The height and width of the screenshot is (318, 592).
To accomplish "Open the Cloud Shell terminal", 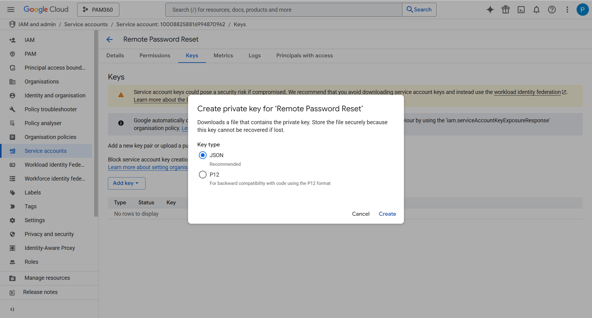I will coord(521,10).
